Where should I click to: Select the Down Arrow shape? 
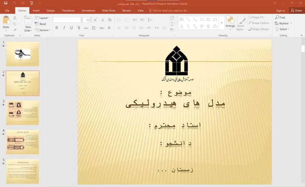coord(208,26)
